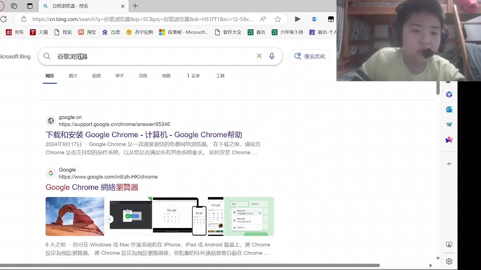481x270 pixels.
Task: Click the horizontal scroll right arrow
Action: point(431,265)
